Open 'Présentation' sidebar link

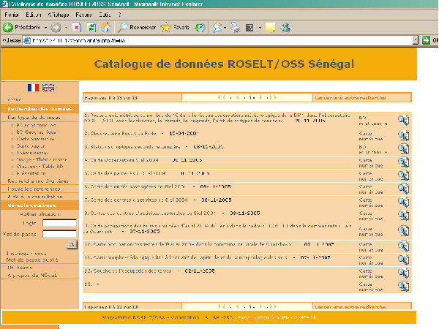pos(31,173)
